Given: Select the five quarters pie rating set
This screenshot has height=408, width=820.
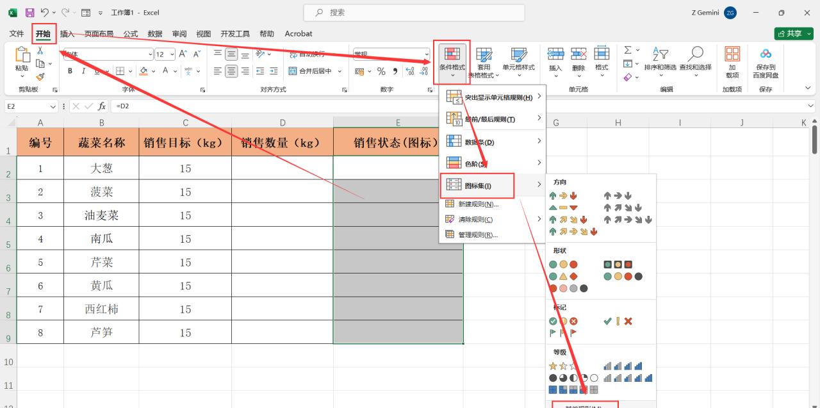Looking at the screenshot, I should tap(574, 378).
